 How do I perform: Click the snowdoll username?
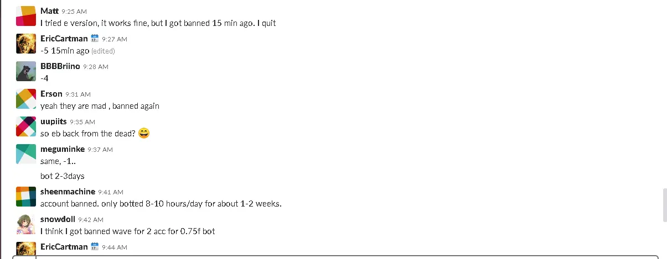tap(58, 219)
